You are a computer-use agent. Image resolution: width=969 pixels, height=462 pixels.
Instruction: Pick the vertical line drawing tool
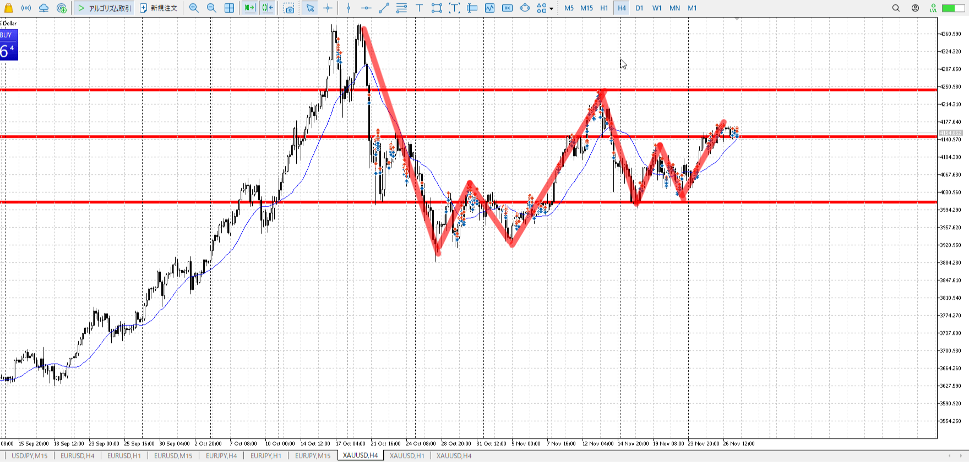click(349, 8)
